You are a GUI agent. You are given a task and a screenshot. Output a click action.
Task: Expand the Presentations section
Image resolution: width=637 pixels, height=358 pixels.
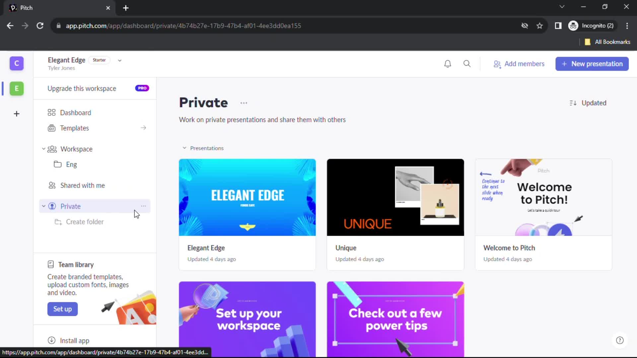184,148
